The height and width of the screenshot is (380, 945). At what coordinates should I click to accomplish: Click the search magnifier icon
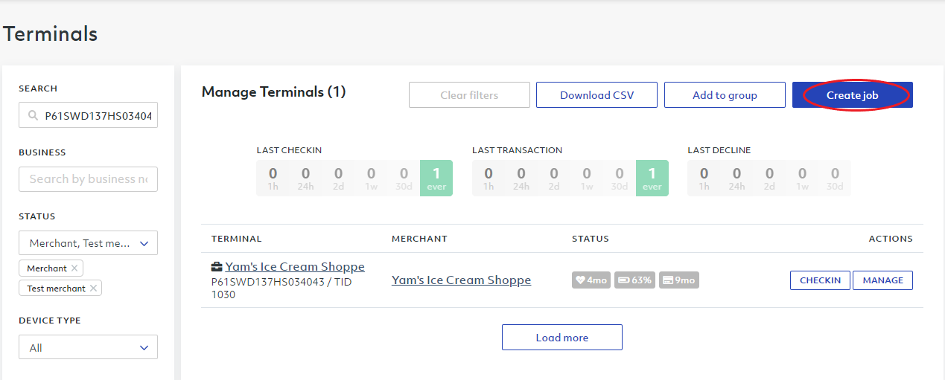(33, 116)
